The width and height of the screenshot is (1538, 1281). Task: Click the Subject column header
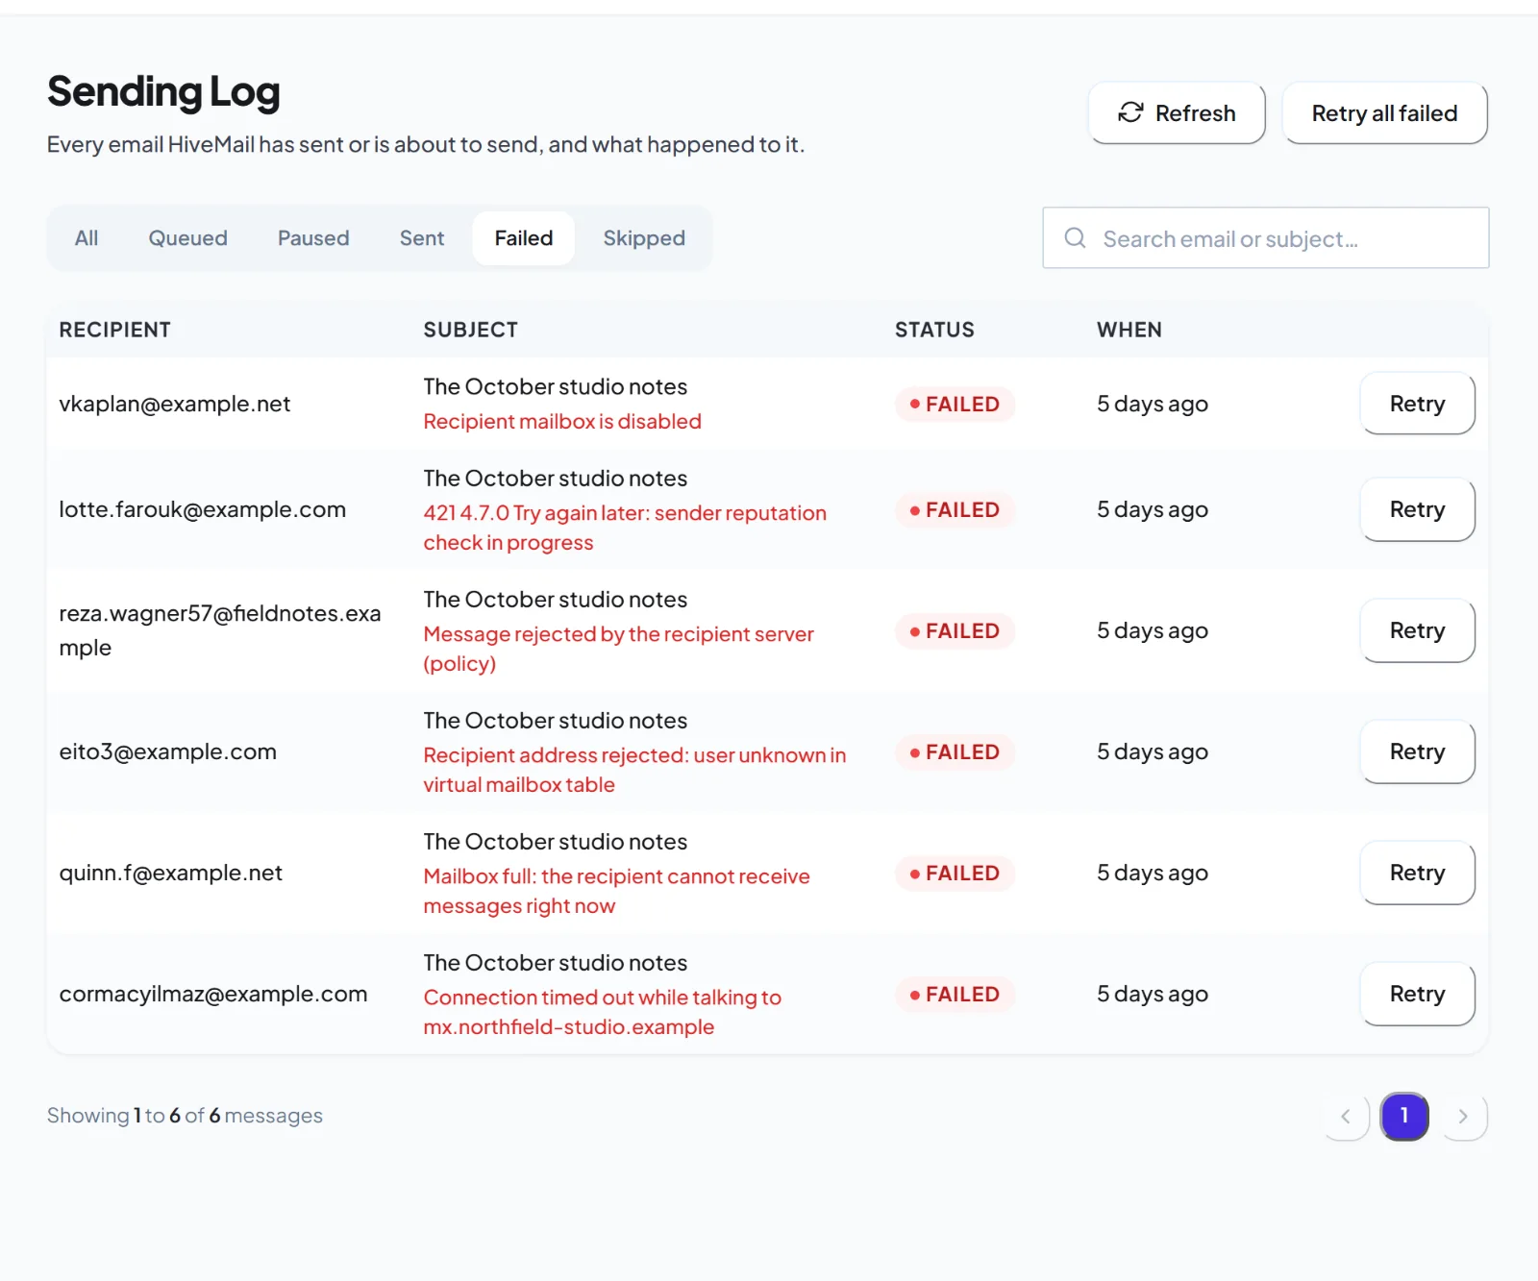(x=471, y=330)
